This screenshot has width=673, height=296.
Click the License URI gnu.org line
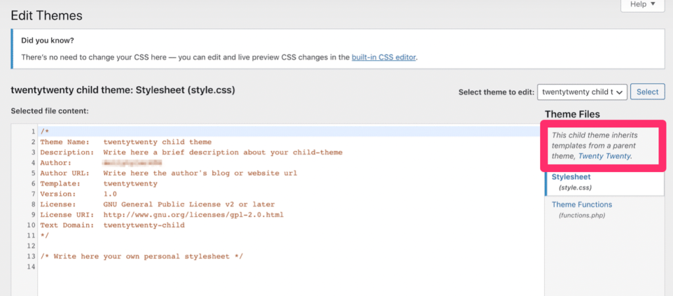coord(162,215)
